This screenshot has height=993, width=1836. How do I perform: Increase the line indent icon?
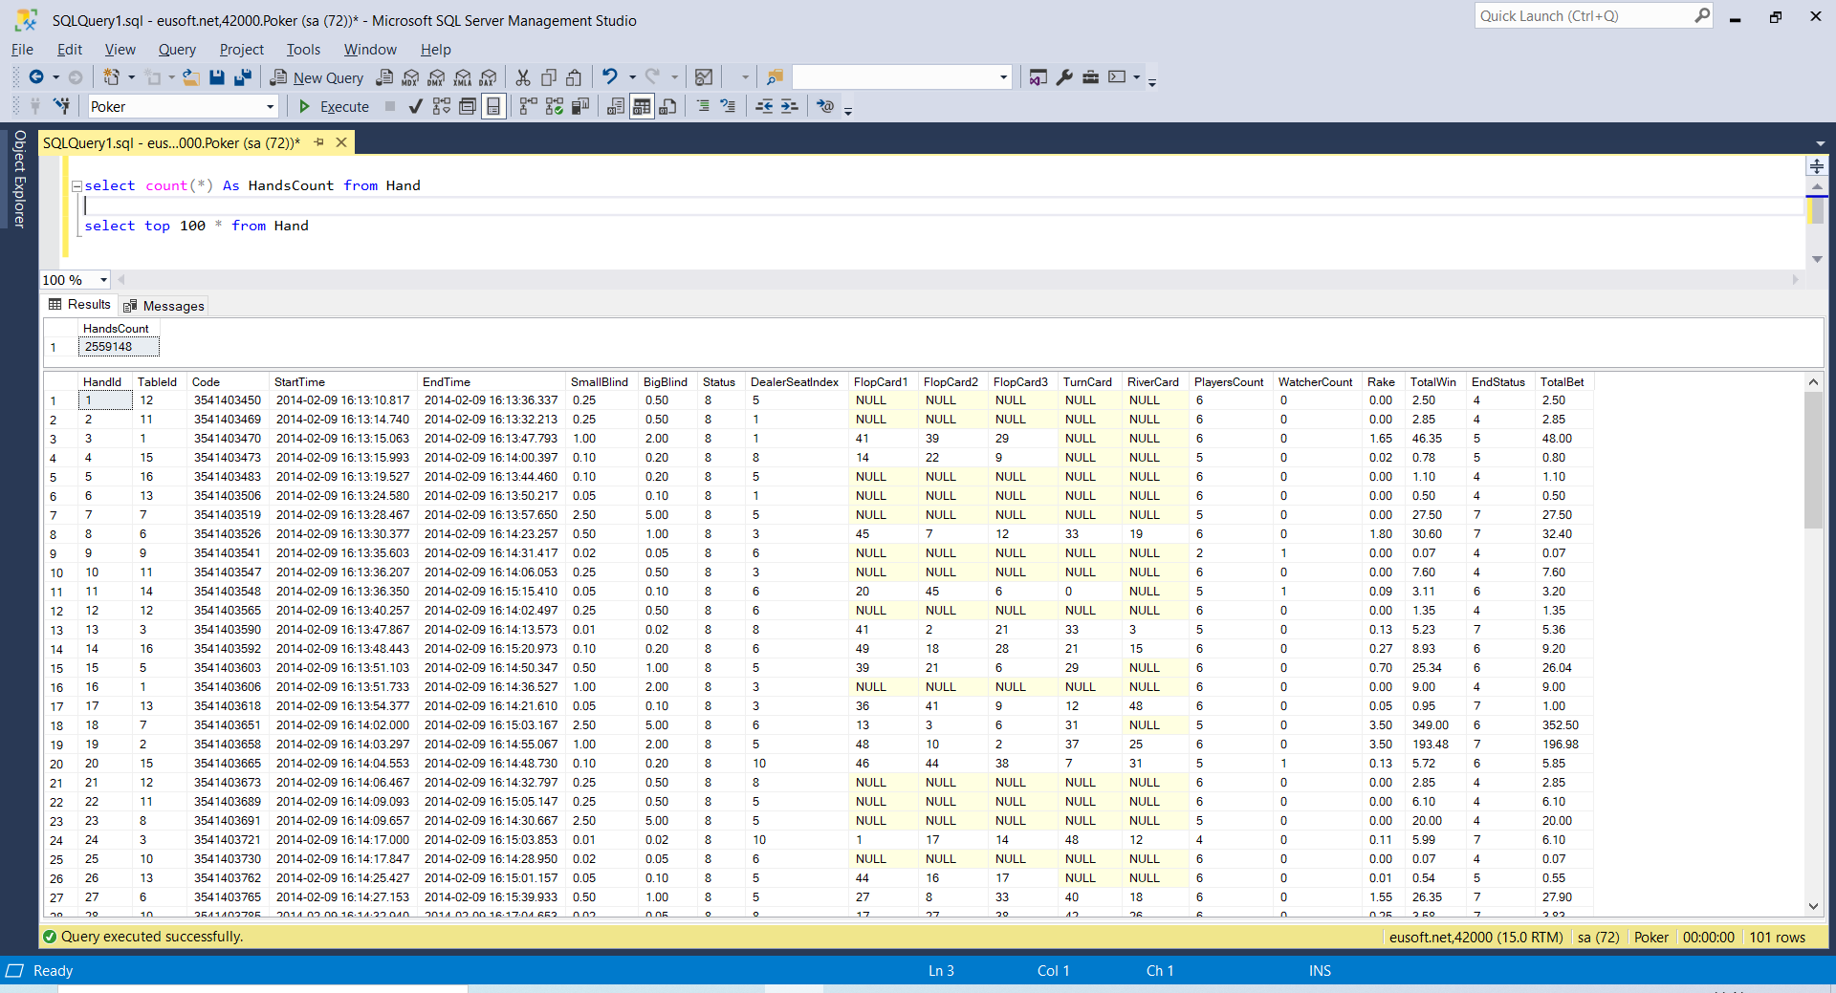[x=789, y=106]
